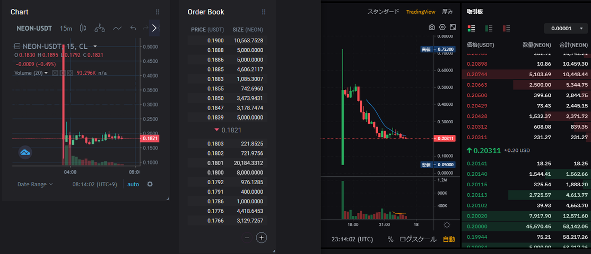Click 価格(USDT) column header
The height and width of the screenshot is (254, 591).
pos(481,45)
